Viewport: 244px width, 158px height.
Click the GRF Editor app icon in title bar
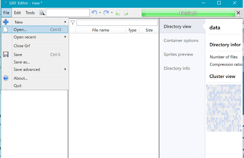point(6,3)
